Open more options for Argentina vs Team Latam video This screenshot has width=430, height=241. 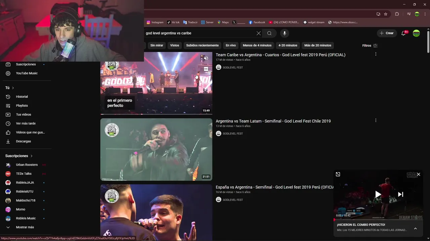(376, 120)
